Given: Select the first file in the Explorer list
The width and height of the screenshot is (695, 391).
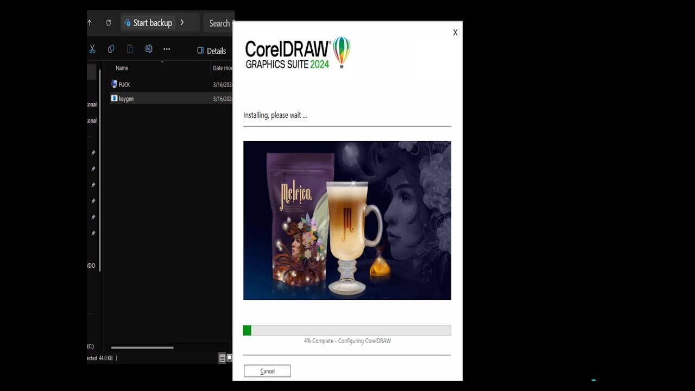Looking at the screenshot, I should (171, 84).
